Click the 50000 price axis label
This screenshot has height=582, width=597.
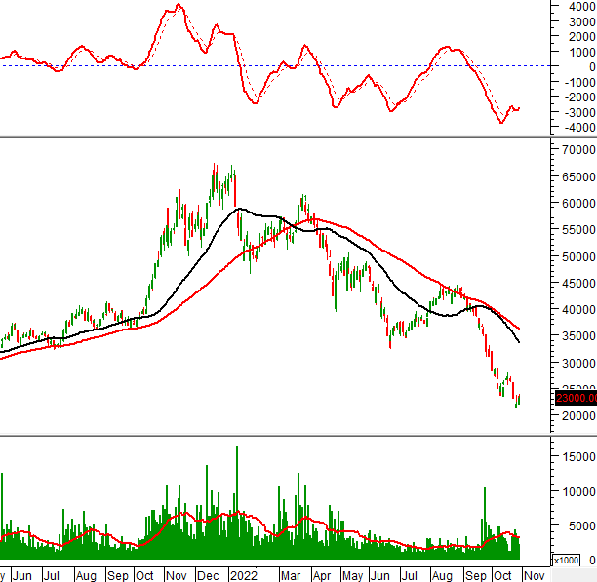point(579,257)
